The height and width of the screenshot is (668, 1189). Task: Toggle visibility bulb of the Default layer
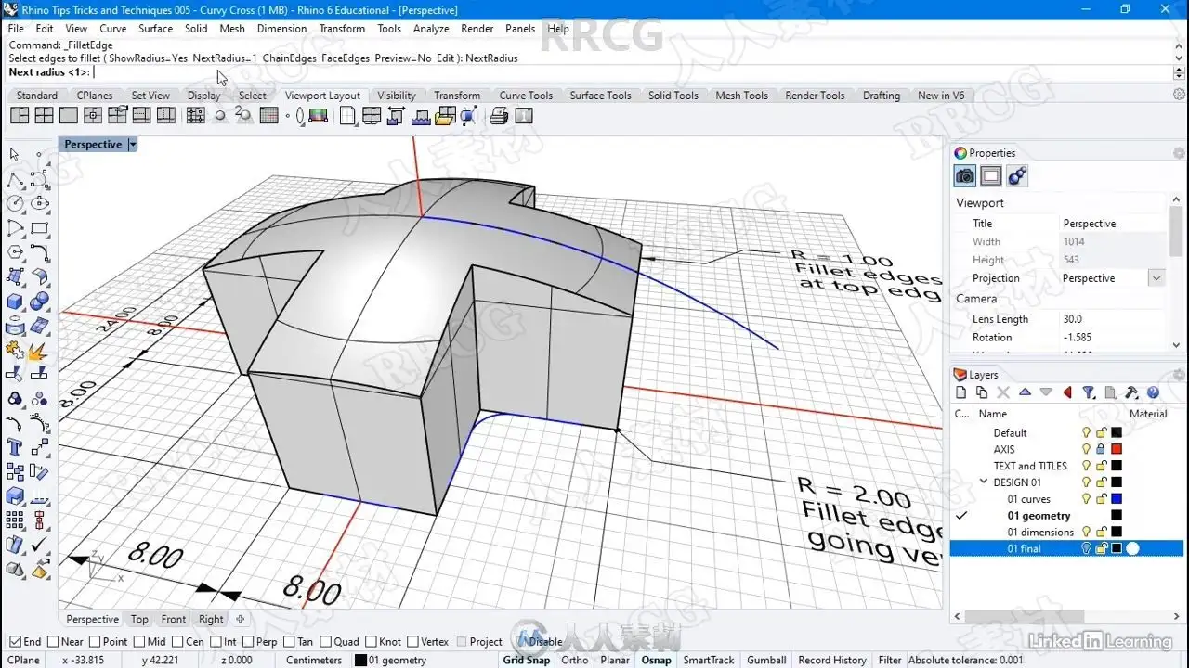coord(1085,432)
